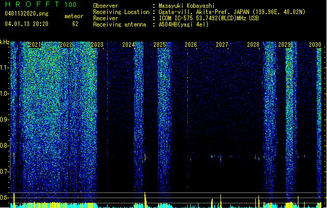The height and width of the screenshot is (208, 327).
Task: Click the 0.9 kHz axis label
Action: (x=4, y=120)
